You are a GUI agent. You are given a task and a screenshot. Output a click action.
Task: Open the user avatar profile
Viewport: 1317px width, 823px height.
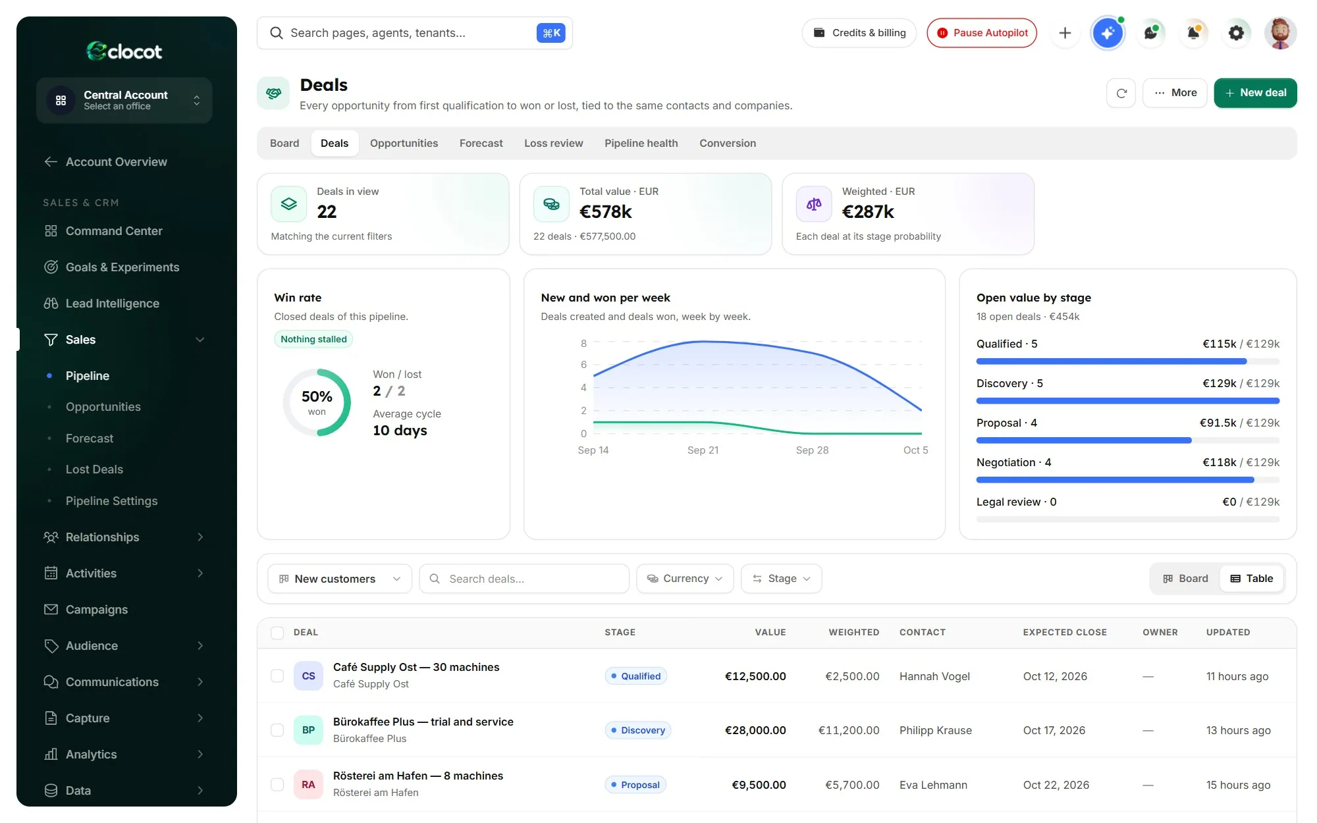click(1280, 33)
